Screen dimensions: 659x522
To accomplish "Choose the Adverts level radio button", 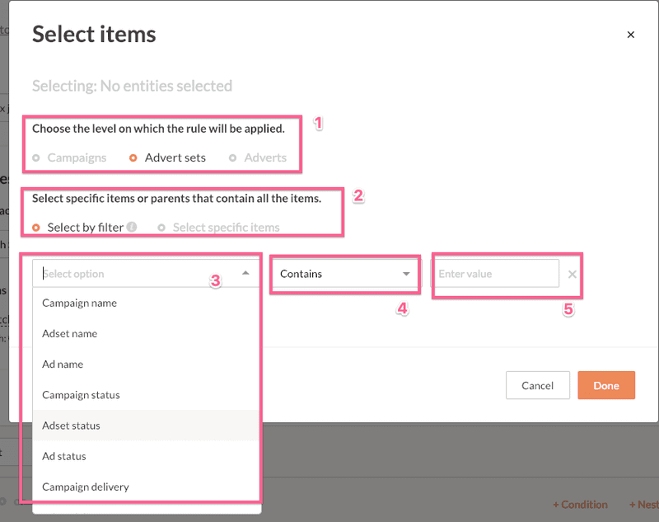I will [x=233, y=158].
